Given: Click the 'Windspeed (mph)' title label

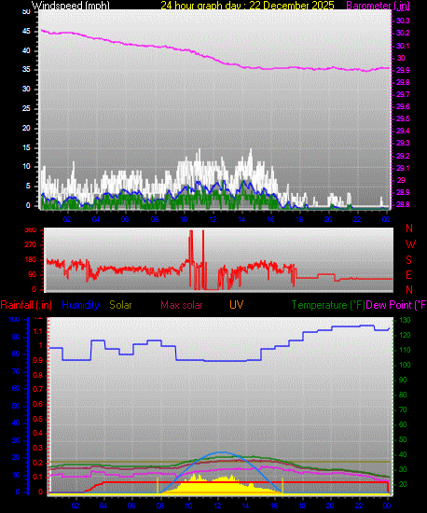Looking at the screenshot, I should point(70,6).
